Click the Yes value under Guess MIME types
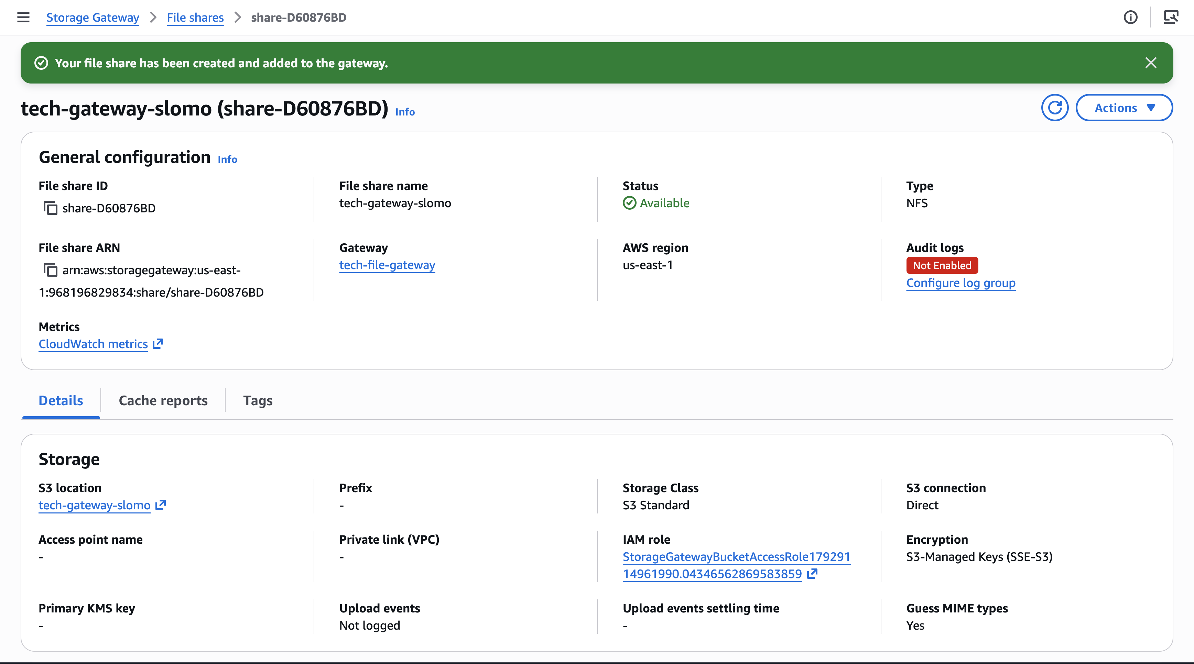Viewport: 1194px width, 664px height. coord(915,625)
